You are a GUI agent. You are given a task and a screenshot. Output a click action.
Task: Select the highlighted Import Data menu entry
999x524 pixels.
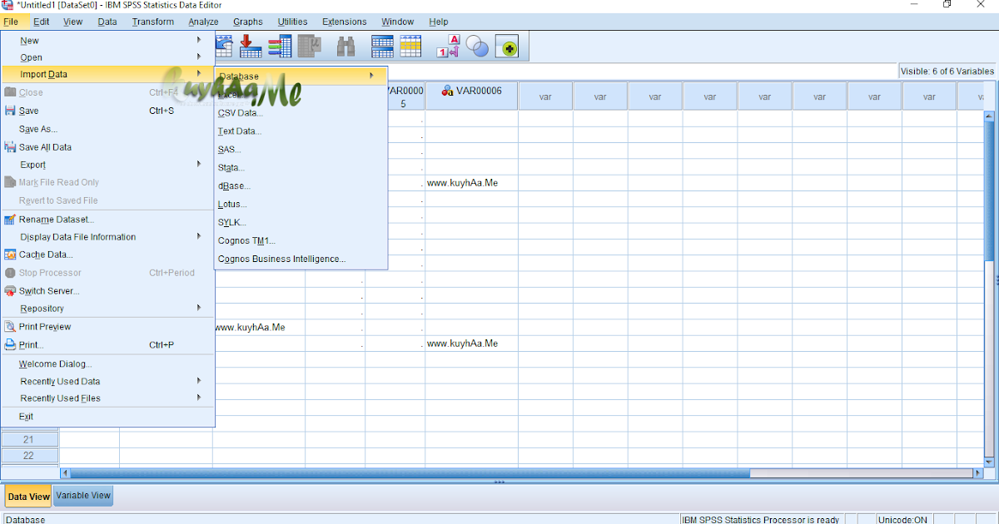point(108,74)
